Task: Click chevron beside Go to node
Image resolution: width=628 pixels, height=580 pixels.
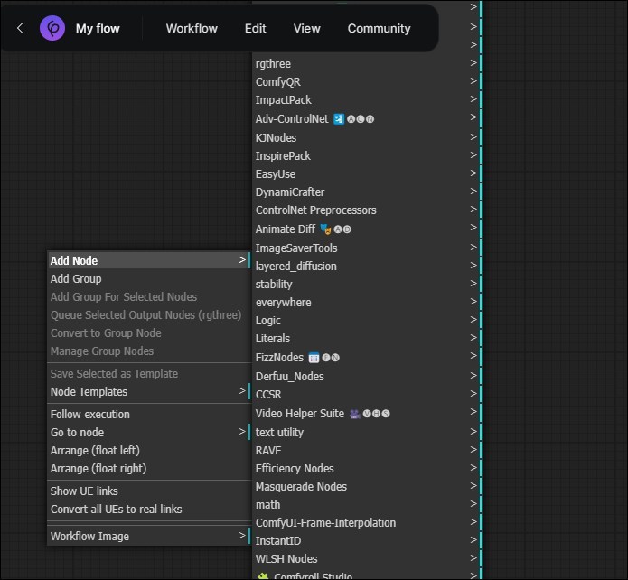Action: (242, 432)
